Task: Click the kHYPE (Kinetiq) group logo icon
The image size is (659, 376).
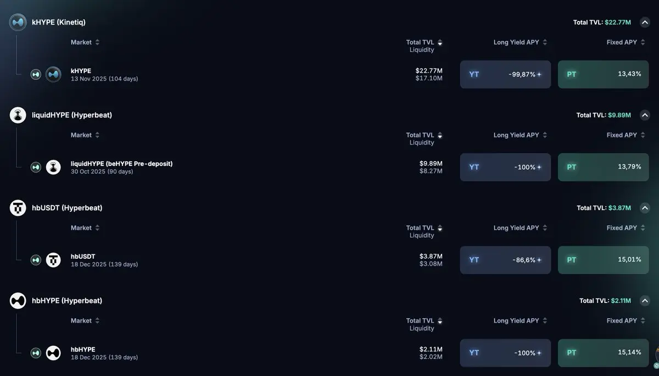Action: coord(18,23)
